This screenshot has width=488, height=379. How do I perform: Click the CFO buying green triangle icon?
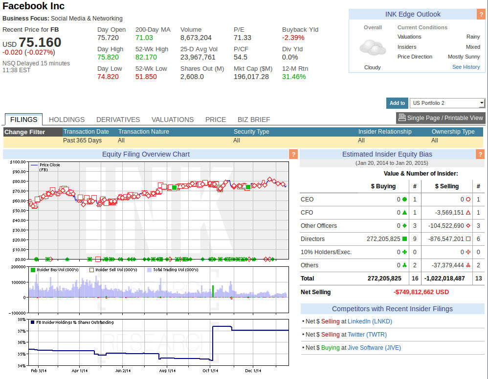pos(404,213)
